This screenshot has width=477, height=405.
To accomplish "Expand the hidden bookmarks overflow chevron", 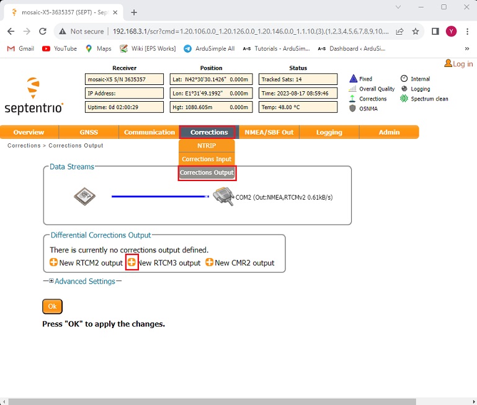I will [x=466, y=48].
